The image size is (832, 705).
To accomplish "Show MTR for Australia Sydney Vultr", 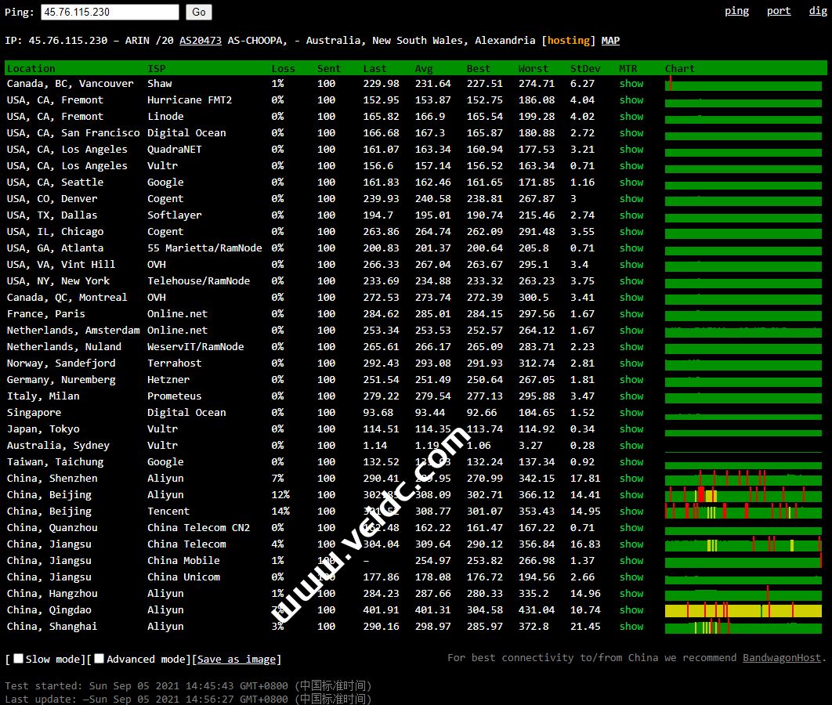I will click(631, 446).
